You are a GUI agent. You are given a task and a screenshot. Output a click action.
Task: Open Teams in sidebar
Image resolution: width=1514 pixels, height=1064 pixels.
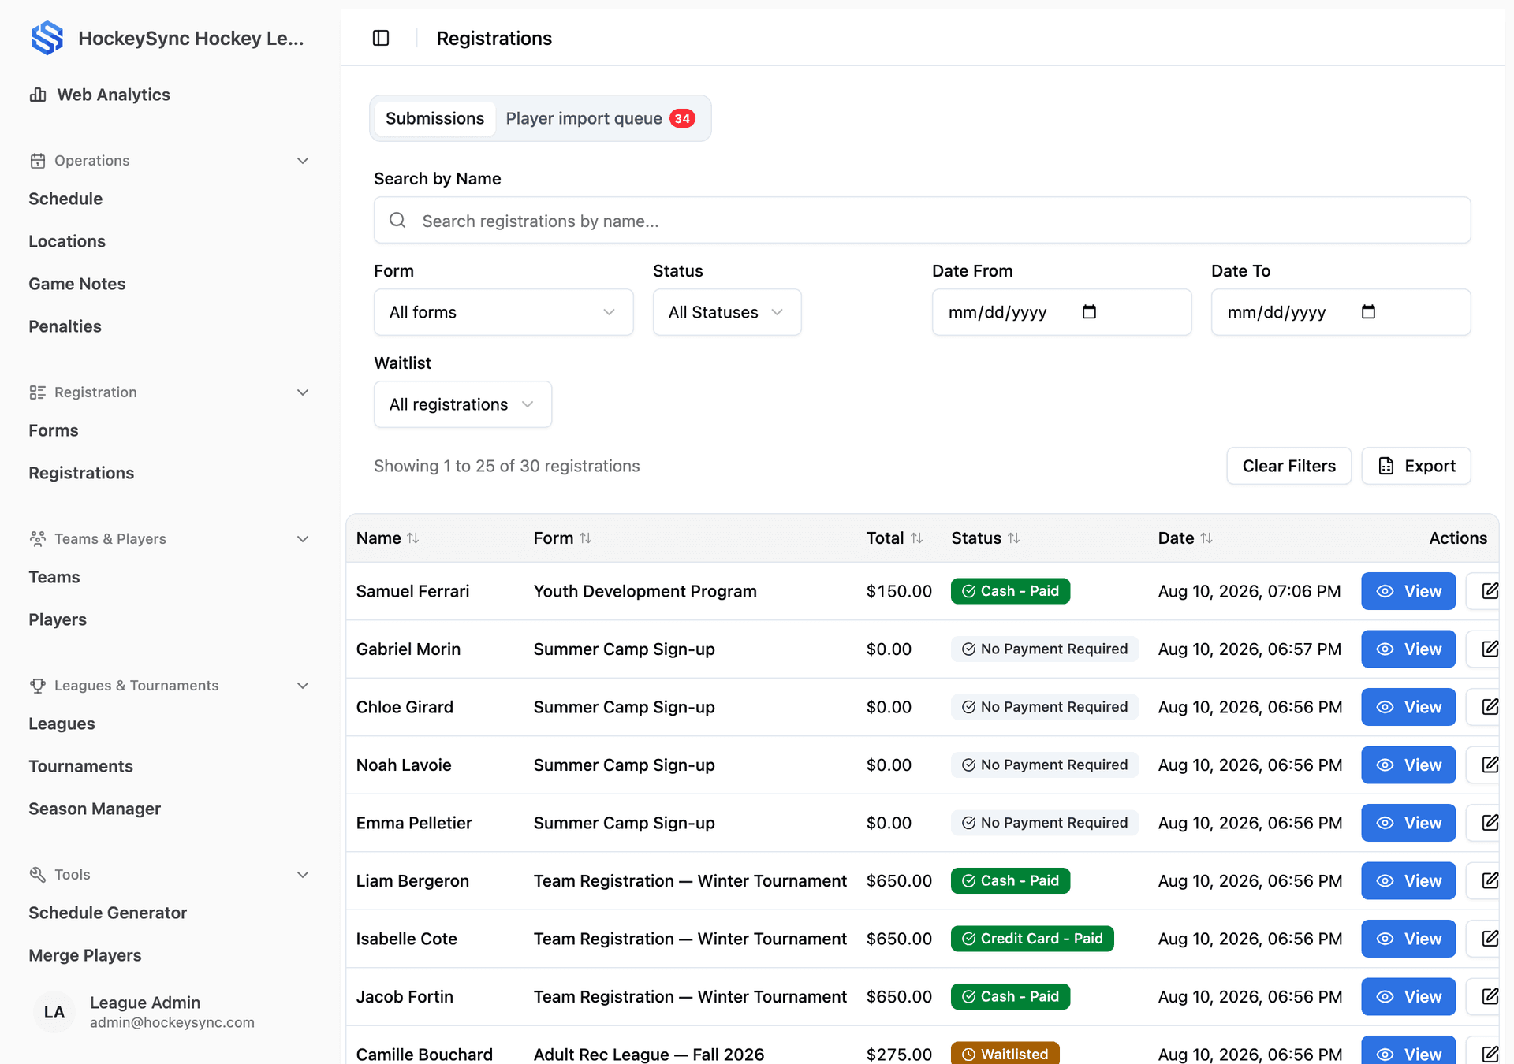tap(54, 577)
